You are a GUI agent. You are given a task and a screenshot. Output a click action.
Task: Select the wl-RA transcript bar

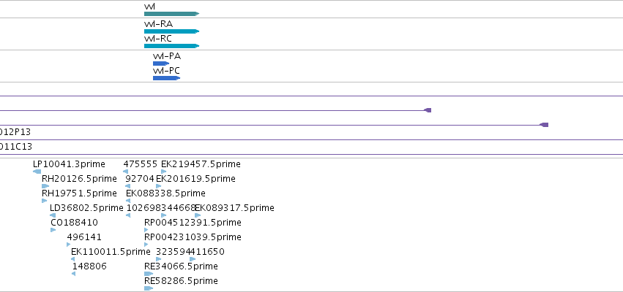[171, 31]
